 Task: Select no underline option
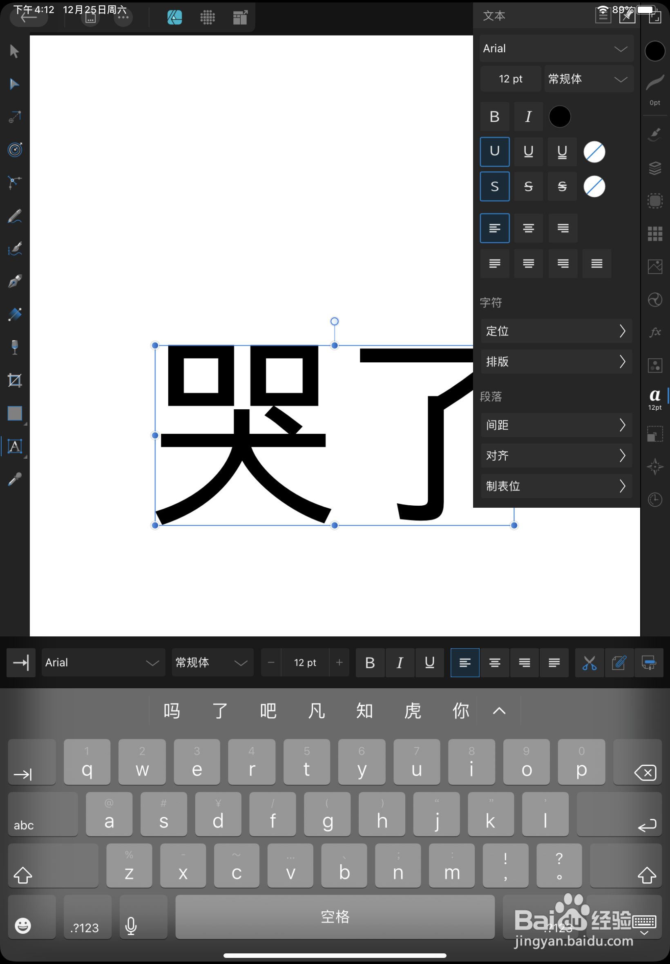coord(494,151)
